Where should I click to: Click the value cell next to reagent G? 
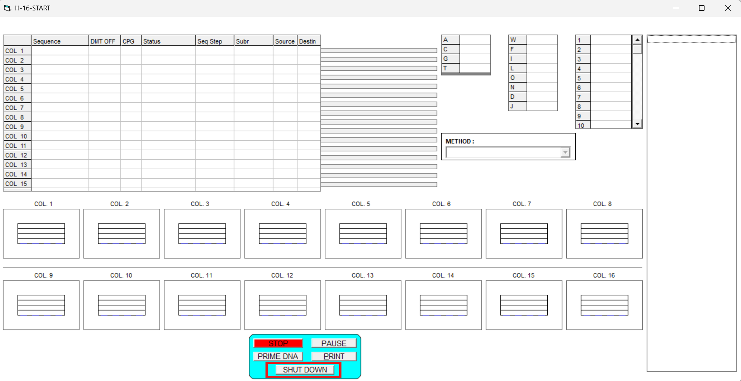[x=475, y=58]
